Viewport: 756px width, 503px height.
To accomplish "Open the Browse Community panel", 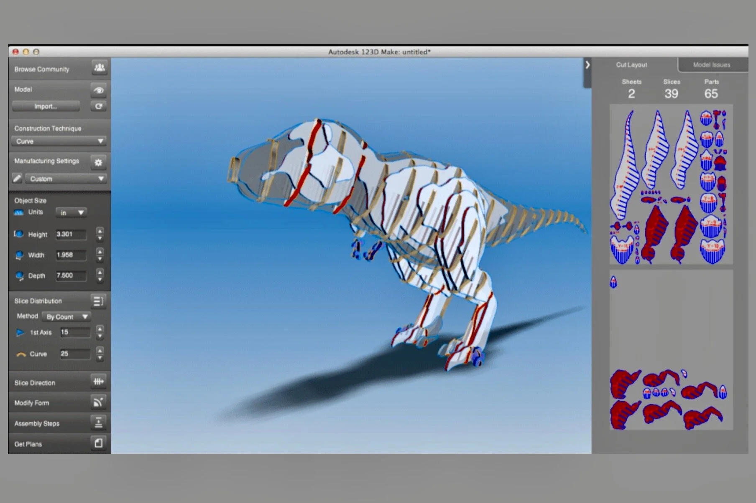I will click(100, 68).
